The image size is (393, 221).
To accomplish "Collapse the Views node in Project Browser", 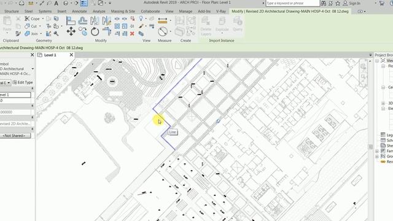I will click(377, 61).
